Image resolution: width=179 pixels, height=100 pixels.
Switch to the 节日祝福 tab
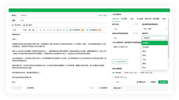point(124,19)
